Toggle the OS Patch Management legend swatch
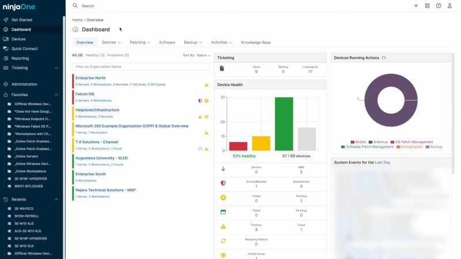Viewport: 461px width, 259px height. click(392, 142)
